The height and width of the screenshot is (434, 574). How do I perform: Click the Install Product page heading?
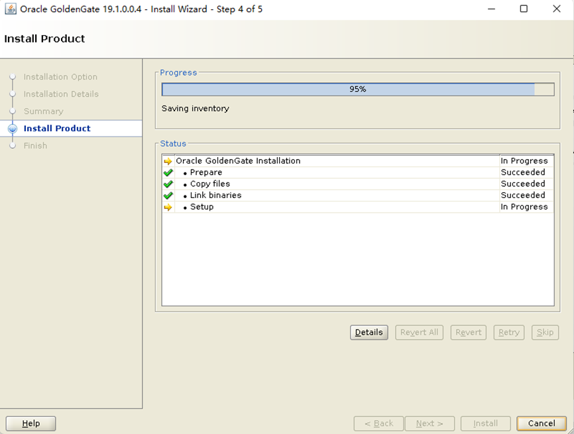[x=44, y=39]
